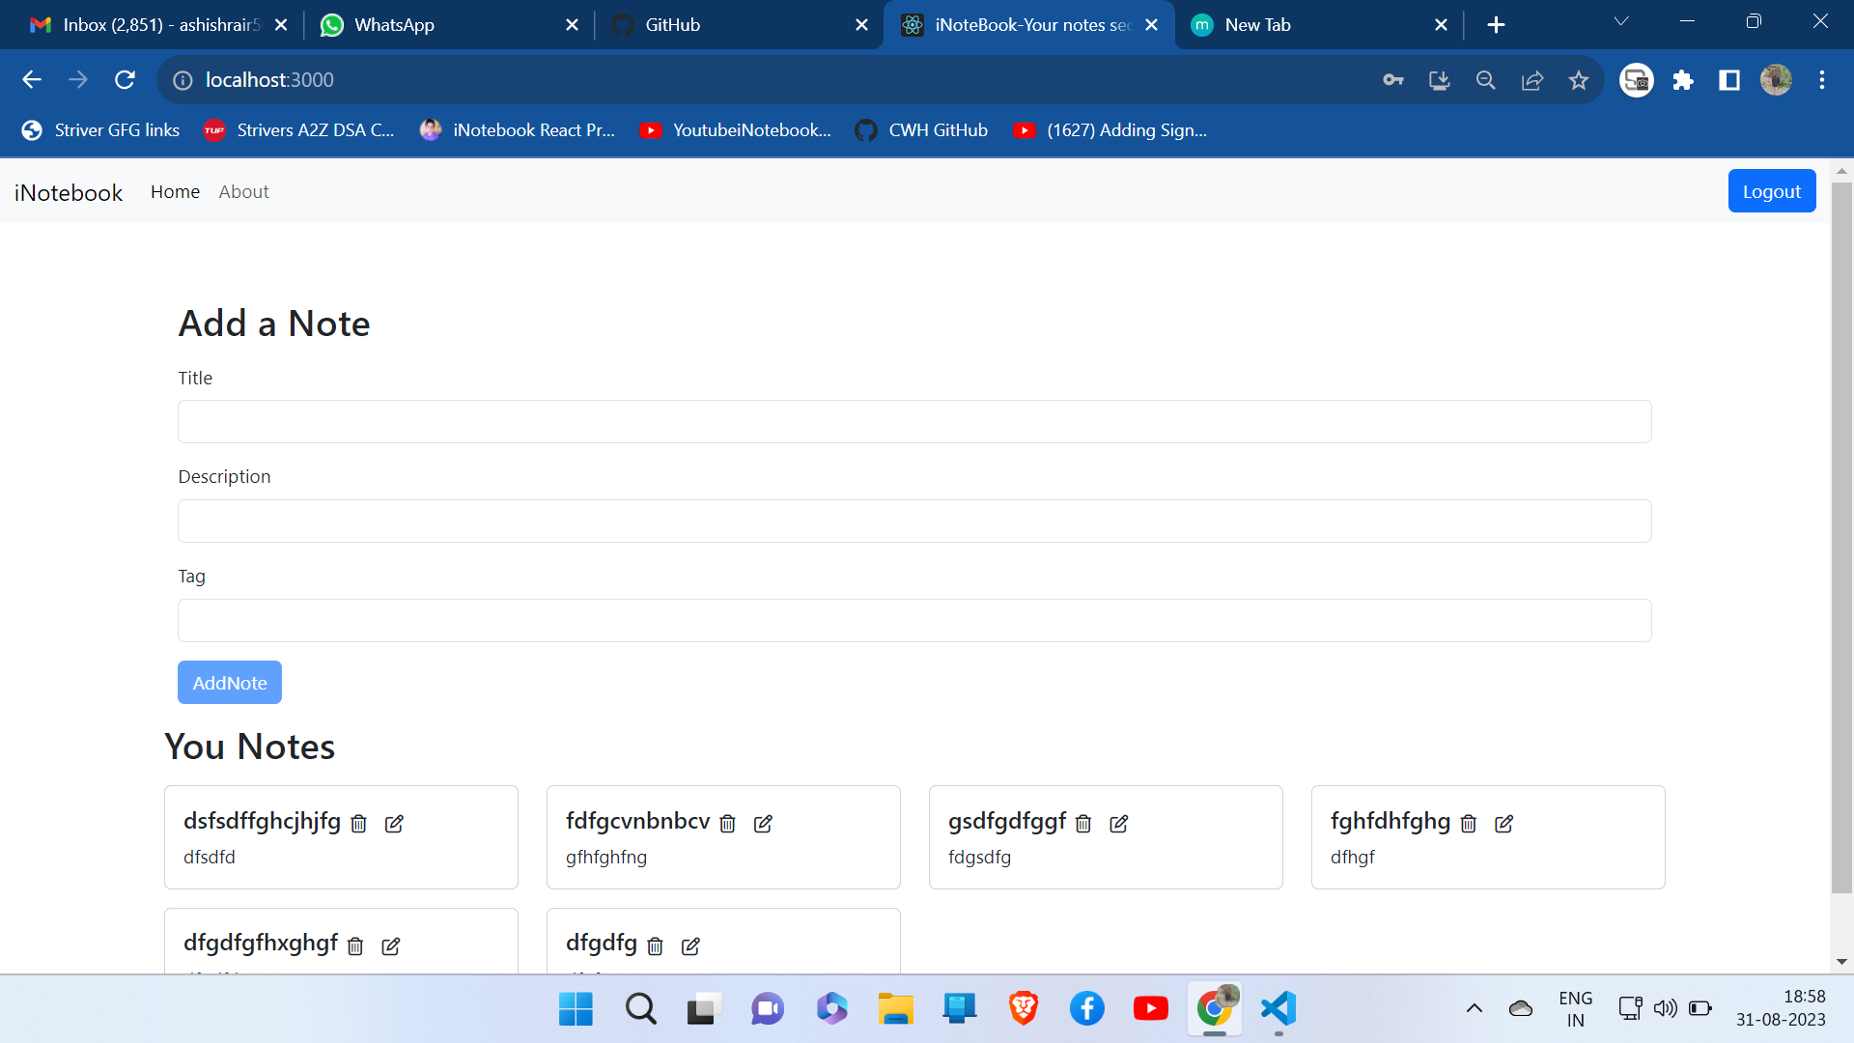Delete the gsdfgdfggf note via trash icon

(1083, 824)
